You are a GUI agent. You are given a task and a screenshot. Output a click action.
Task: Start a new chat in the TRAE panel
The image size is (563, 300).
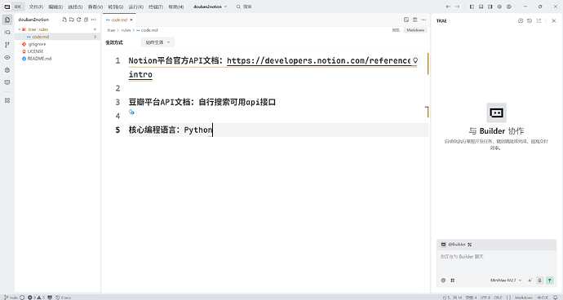click(521, 21)
